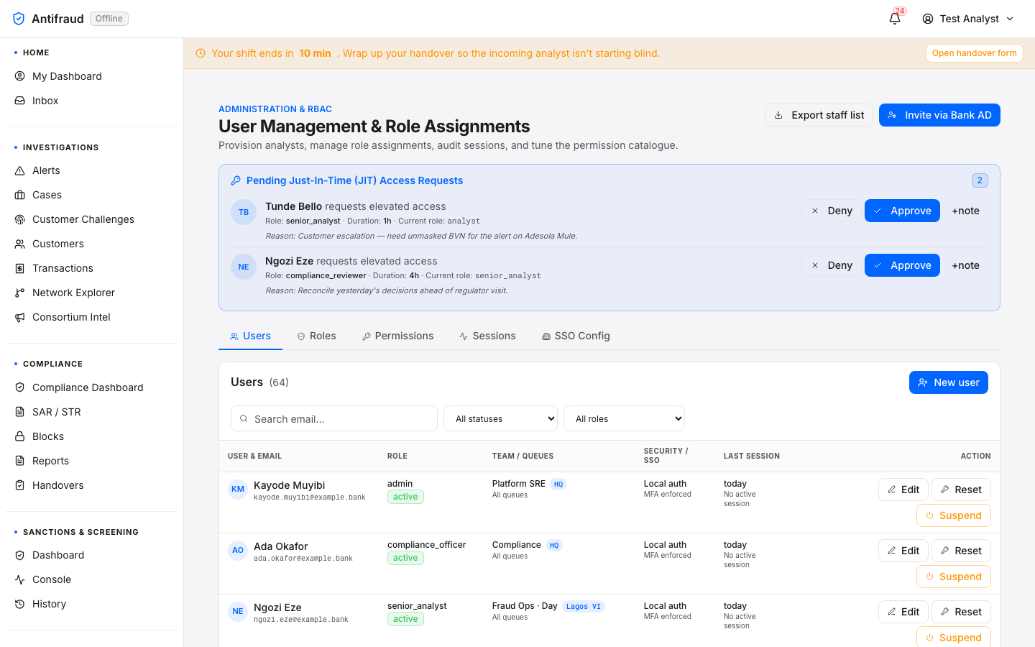Click the HQ tag next to Platform SRE

[558, 484]
